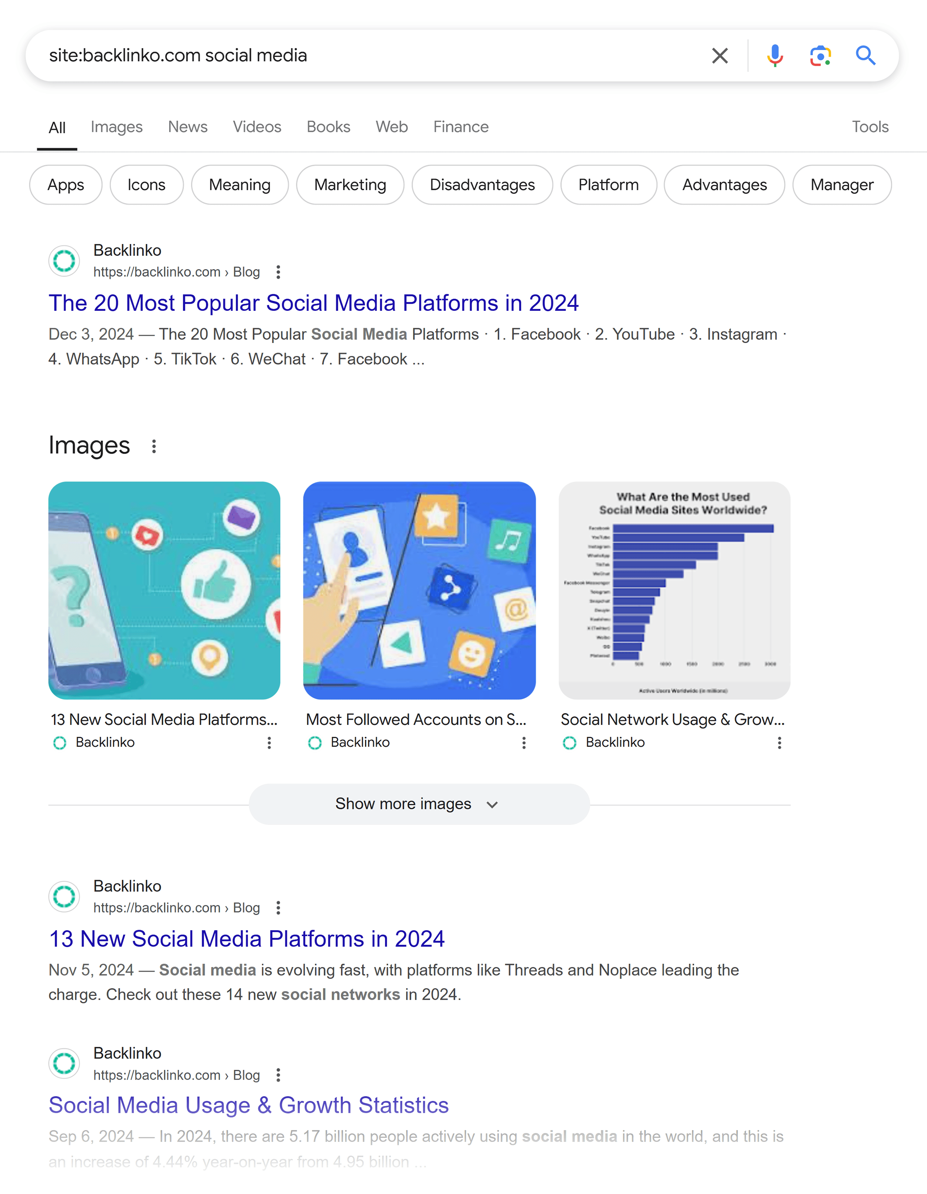Screen dimensions: 927x1194
Task: Open 'The 20 Most Popular Social Media Platforms' link
Action: (x=313, y=302)
